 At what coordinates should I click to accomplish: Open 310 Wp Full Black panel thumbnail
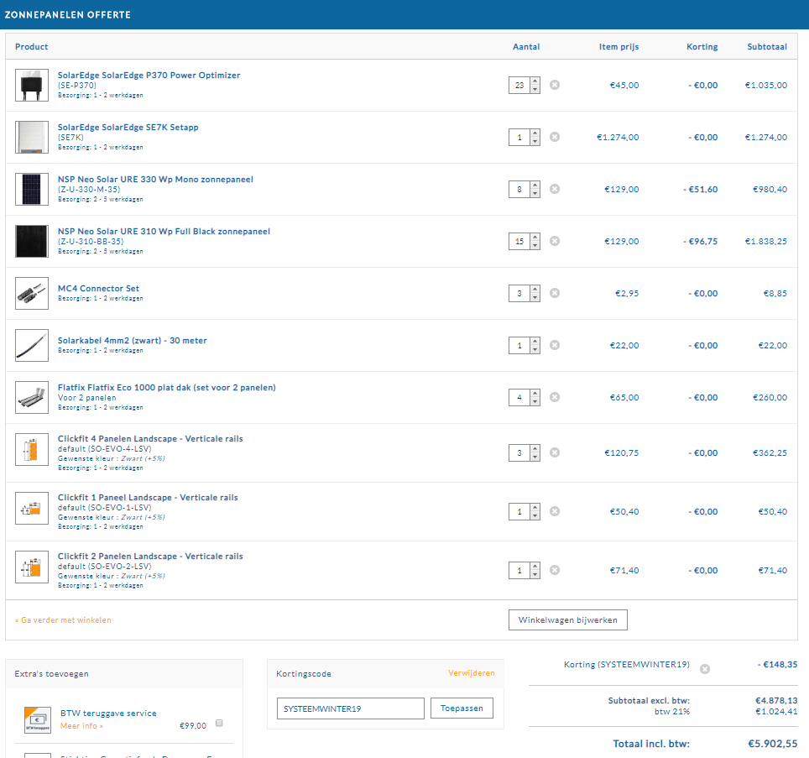tap(32, 242)
